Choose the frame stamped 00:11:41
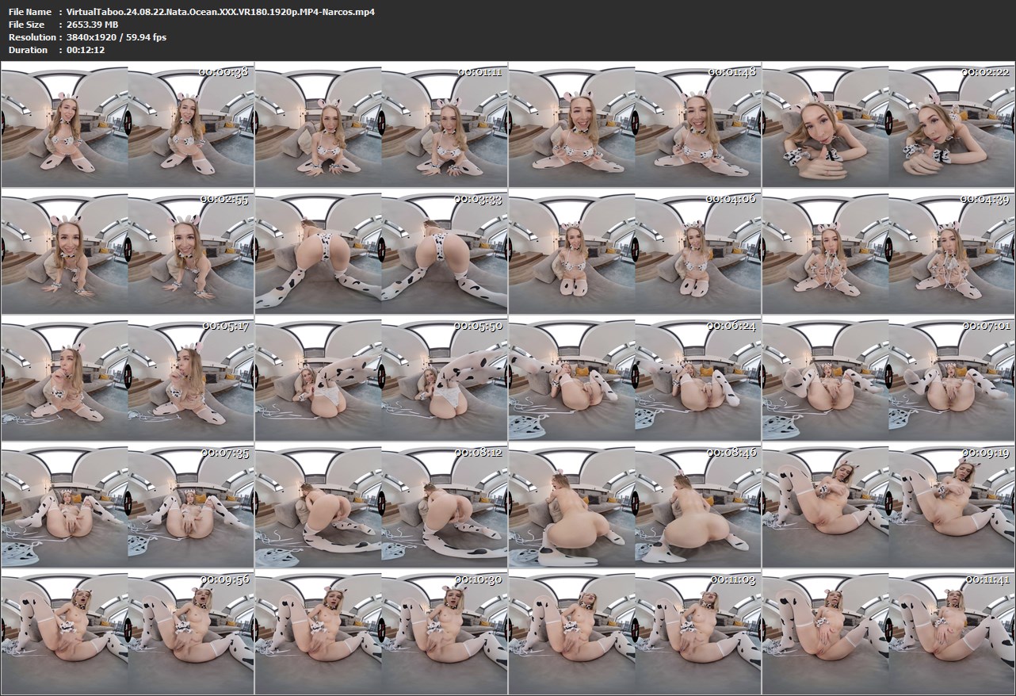This screenshot has height=696, width=1016. [x=888, y=632]
